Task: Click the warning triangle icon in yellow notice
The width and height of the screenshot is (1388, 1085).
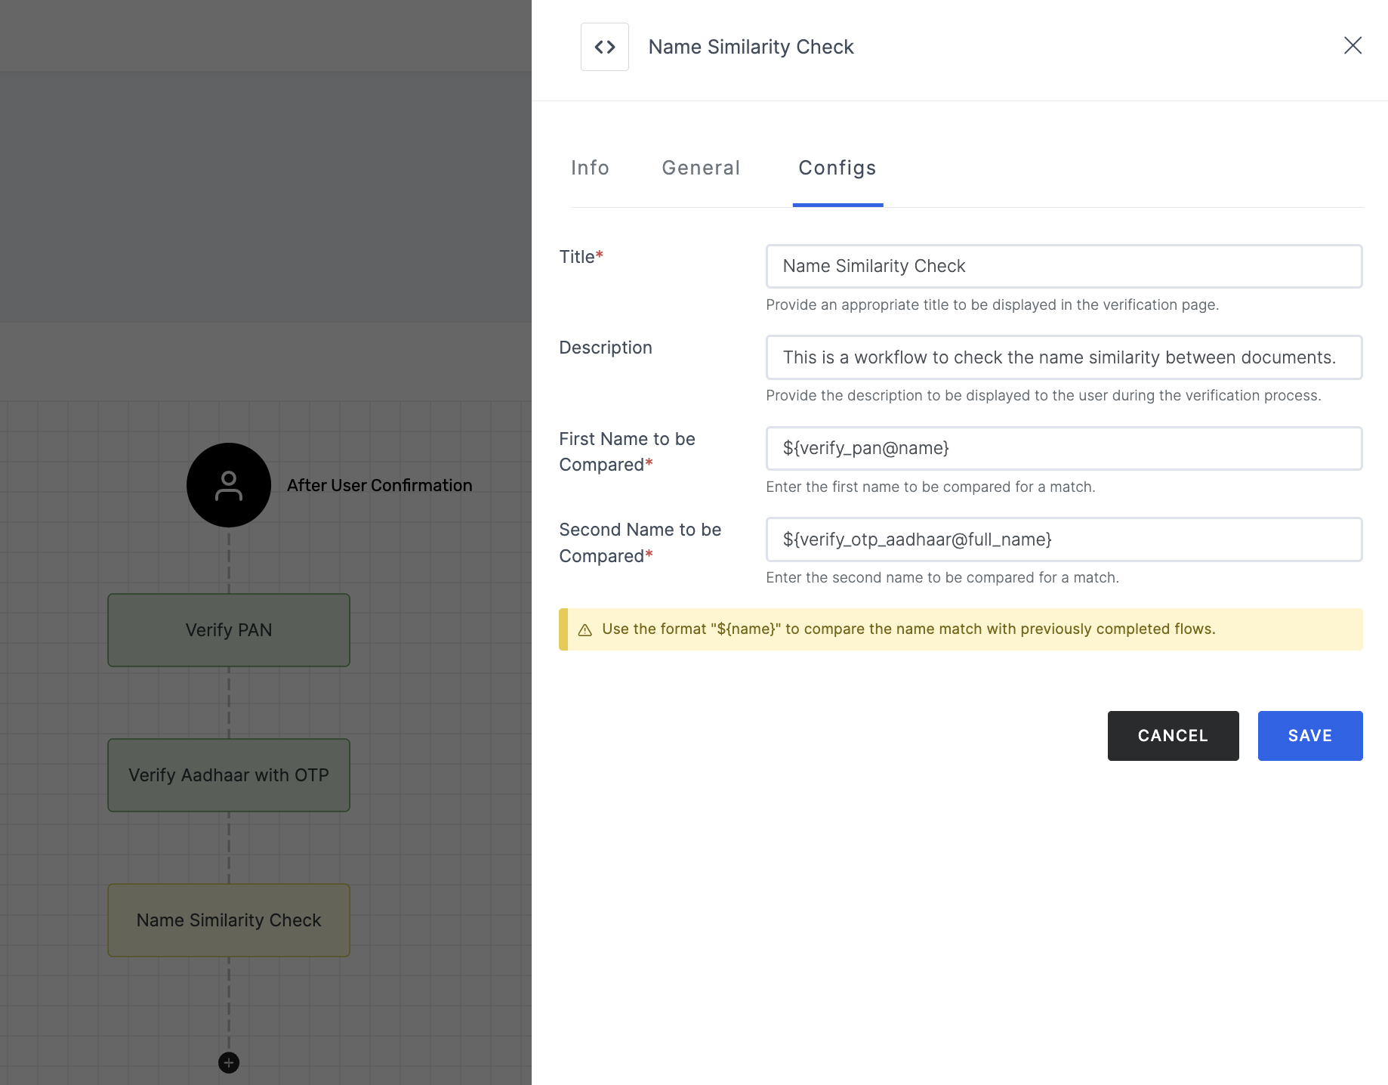Action: [x=585, y=629]
